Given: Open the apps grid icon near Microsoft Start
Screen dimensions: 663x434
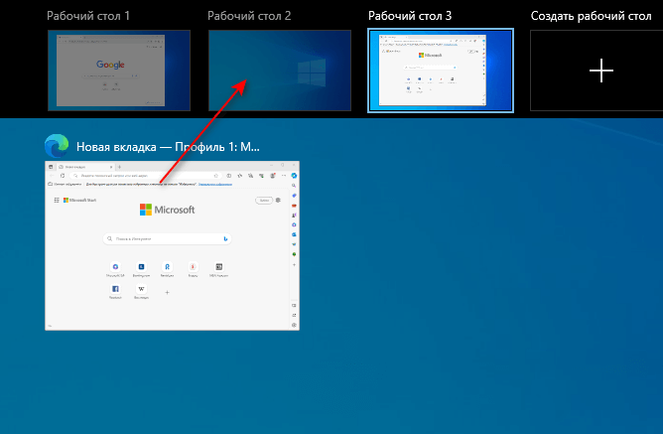Looking at the screenshot, I should [x=57, y=200].
